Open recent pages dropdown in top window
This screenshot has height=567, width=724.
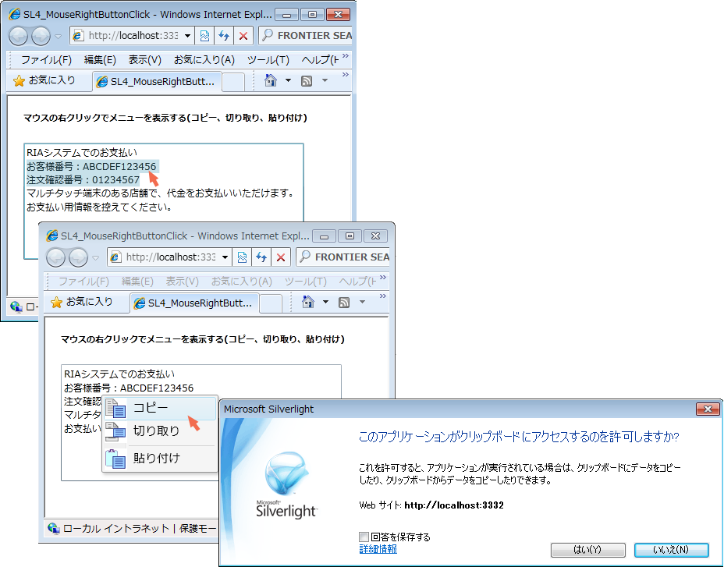click(59, 36)
